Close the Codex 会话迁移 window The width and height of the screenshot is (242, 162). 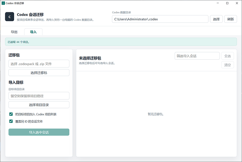(x=237, y=3)
